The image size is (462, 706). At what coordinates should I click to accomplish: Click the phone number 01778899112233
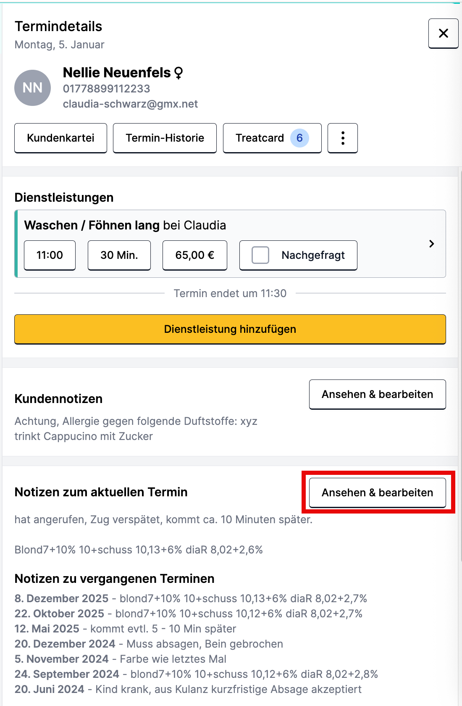click(x=106, y=89)
